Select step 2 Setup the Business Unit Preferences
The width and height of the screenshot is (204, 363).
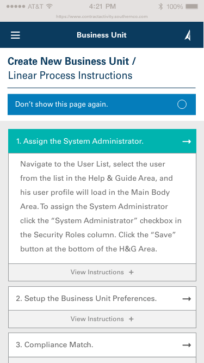click(102, 299)
